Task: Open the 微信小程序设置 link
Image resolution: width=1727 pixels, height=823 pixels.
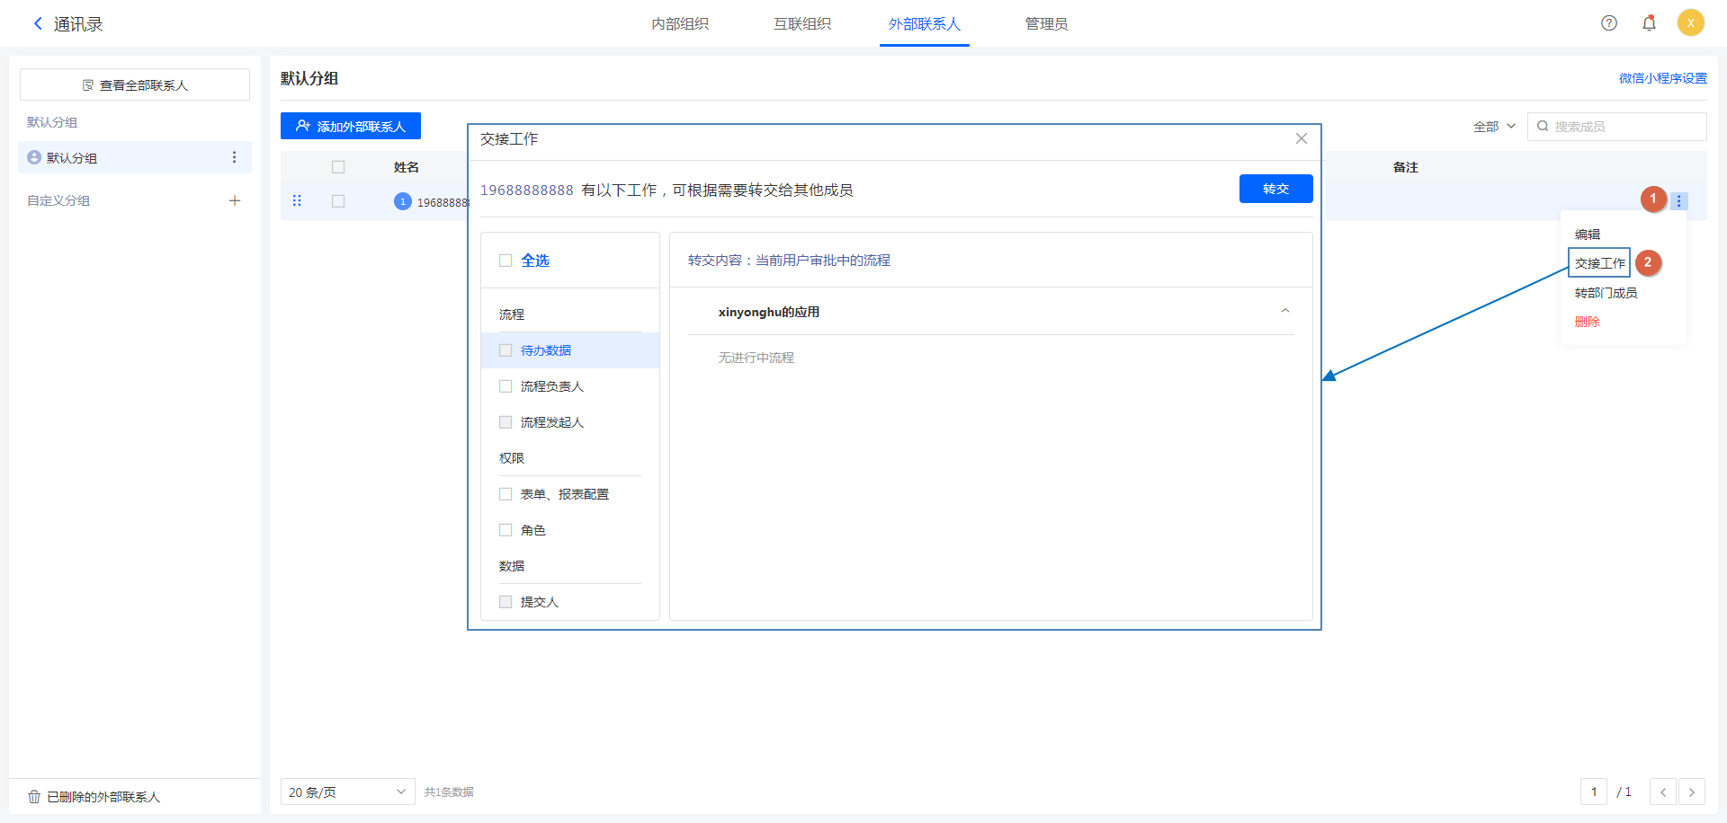Action: pos(1662,78)
